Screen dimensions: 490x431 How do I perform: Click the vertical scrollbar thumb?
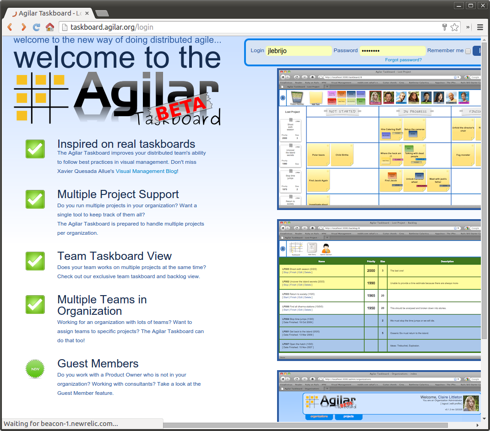[484, 191]
